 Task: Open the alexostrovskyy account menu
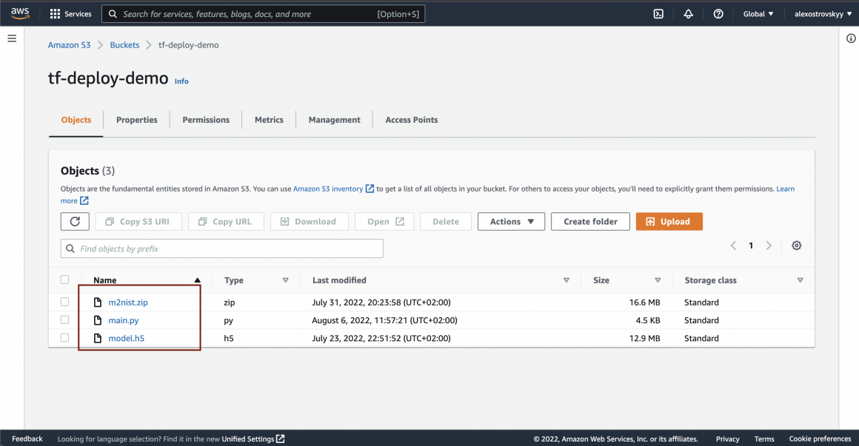(x=822, y=14)
